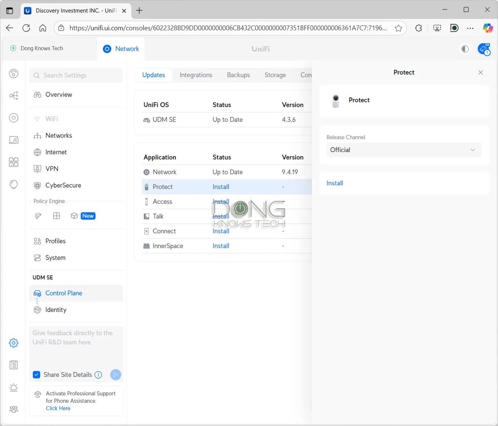This screenshot has height=426, width=498.
Task: Switch to the Storage tab
Action: click(x=275, y=75)
